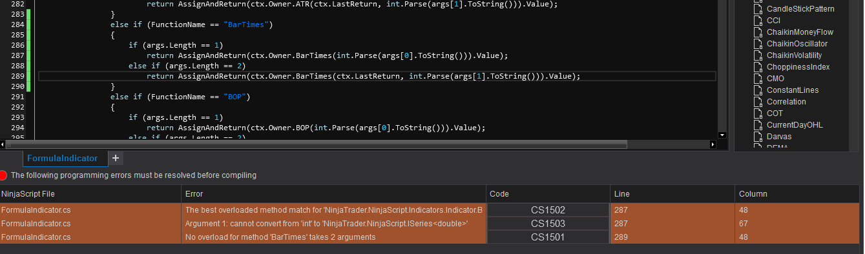Open ChoppinessIndex indicator file
The width and height of the screenshot is (865, 254).
click(798, 67)
